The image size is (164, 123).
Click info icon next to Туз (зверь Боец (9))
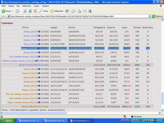point(39,57)
